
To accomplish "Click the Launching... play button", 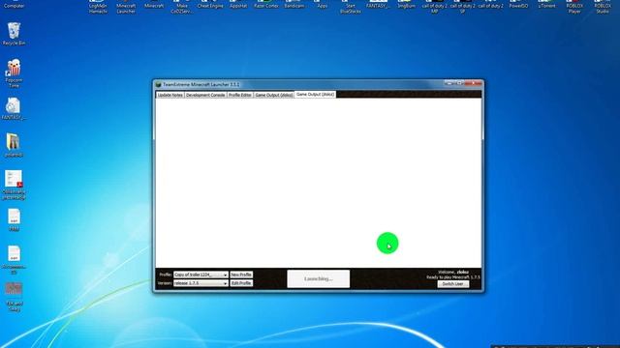I will [x=319, y=279].
